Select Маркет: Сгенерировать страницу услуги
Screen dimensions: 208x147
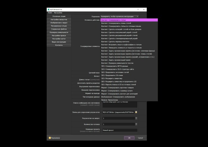(129, 91)
